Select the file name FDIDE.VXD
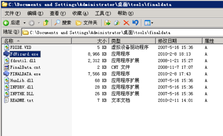This screenshot has height=136, width=223. tap(21, 47)
